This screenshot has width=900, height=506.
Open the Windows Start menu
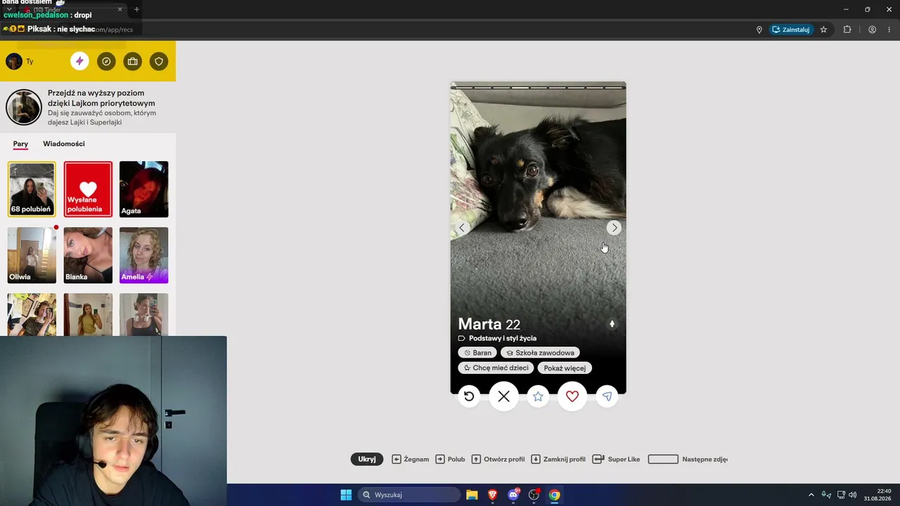(346, 495)
